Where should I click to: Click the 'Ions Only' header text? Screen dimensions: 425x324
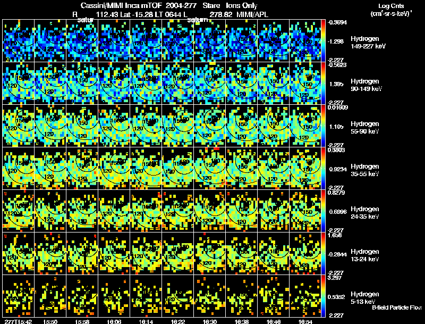pos(242,5)
